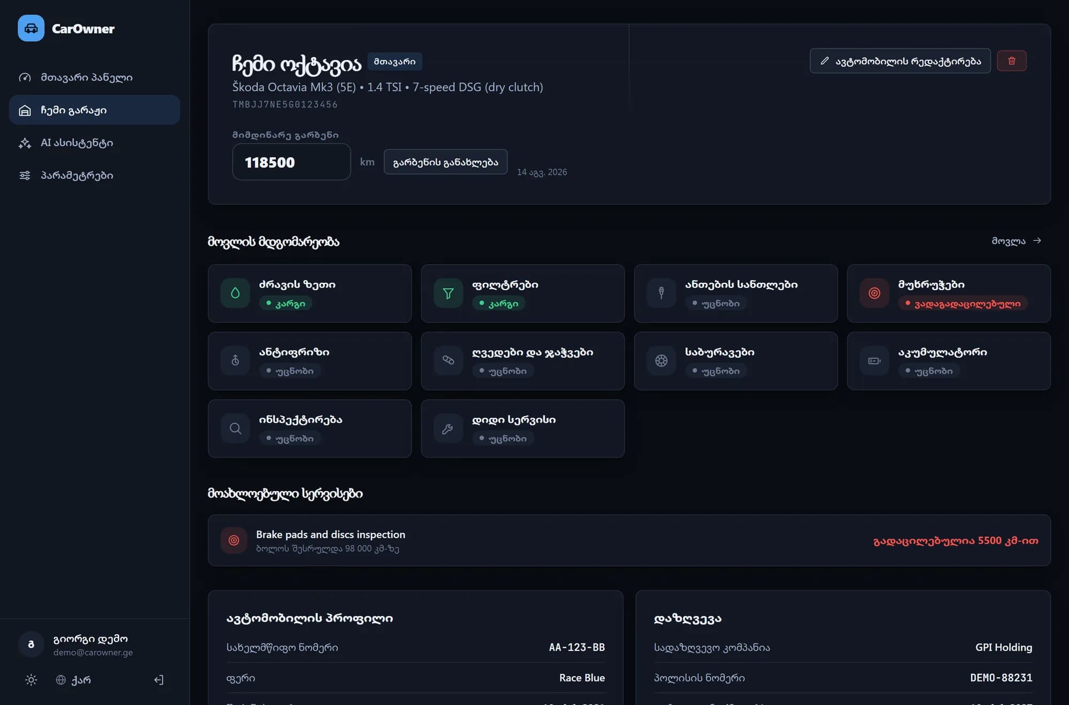This screenshot has height=705, width=1069.
Task: Click the license plate value AA-123-BB
Action: coord(577,647)
